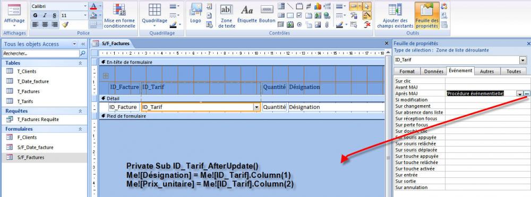Expand the ID_Tarif combo box arrow
The width and height of the screenshot is (531, 197).
(257, 107)
